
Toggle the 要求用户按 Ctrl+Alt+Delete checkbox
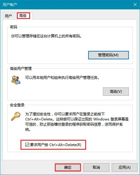[x=27, y=145]
